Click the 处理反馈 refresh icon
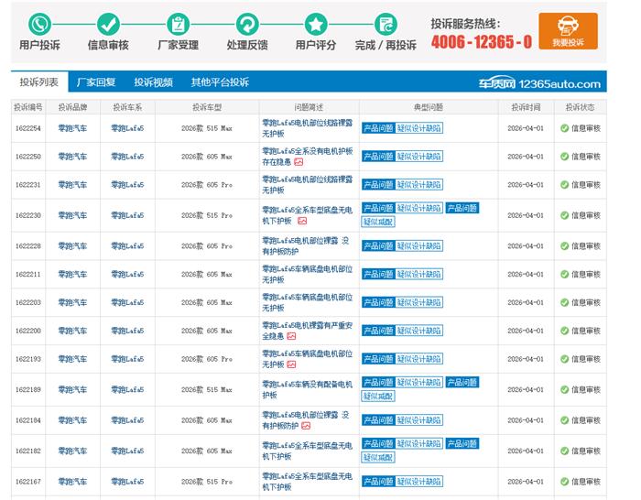Image resolution: width=641 pixels, height=500 pixels. click(247, 24)
